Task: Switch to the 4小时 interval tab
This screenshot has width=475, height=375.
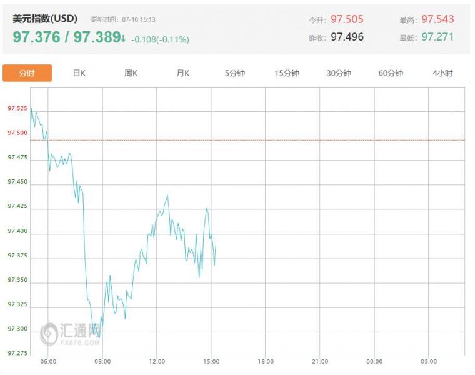Action: tap(442, 73)
